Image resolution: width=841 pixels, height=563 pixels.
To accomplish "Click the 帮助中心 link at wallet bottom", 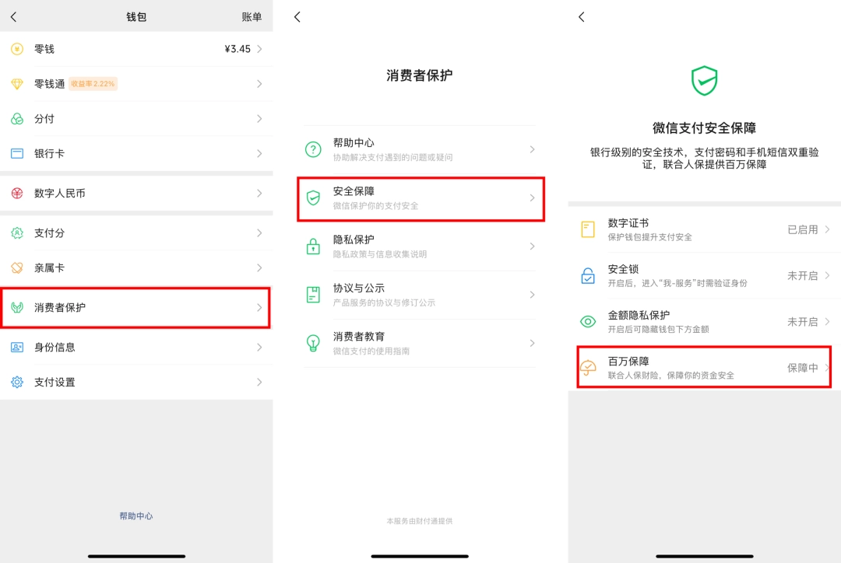I will (x=136, y=516).
